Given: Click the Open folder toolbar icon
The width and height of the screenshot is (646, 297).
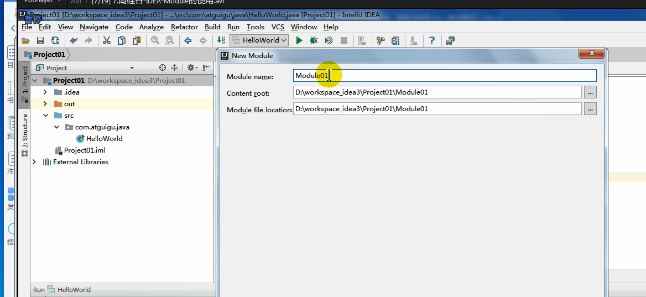Looking at the screenshot, I should point(25,40).
